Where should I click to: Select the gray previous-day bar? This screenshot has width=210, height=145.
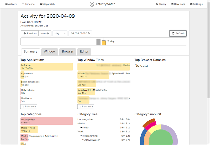[x=98, y=42]
